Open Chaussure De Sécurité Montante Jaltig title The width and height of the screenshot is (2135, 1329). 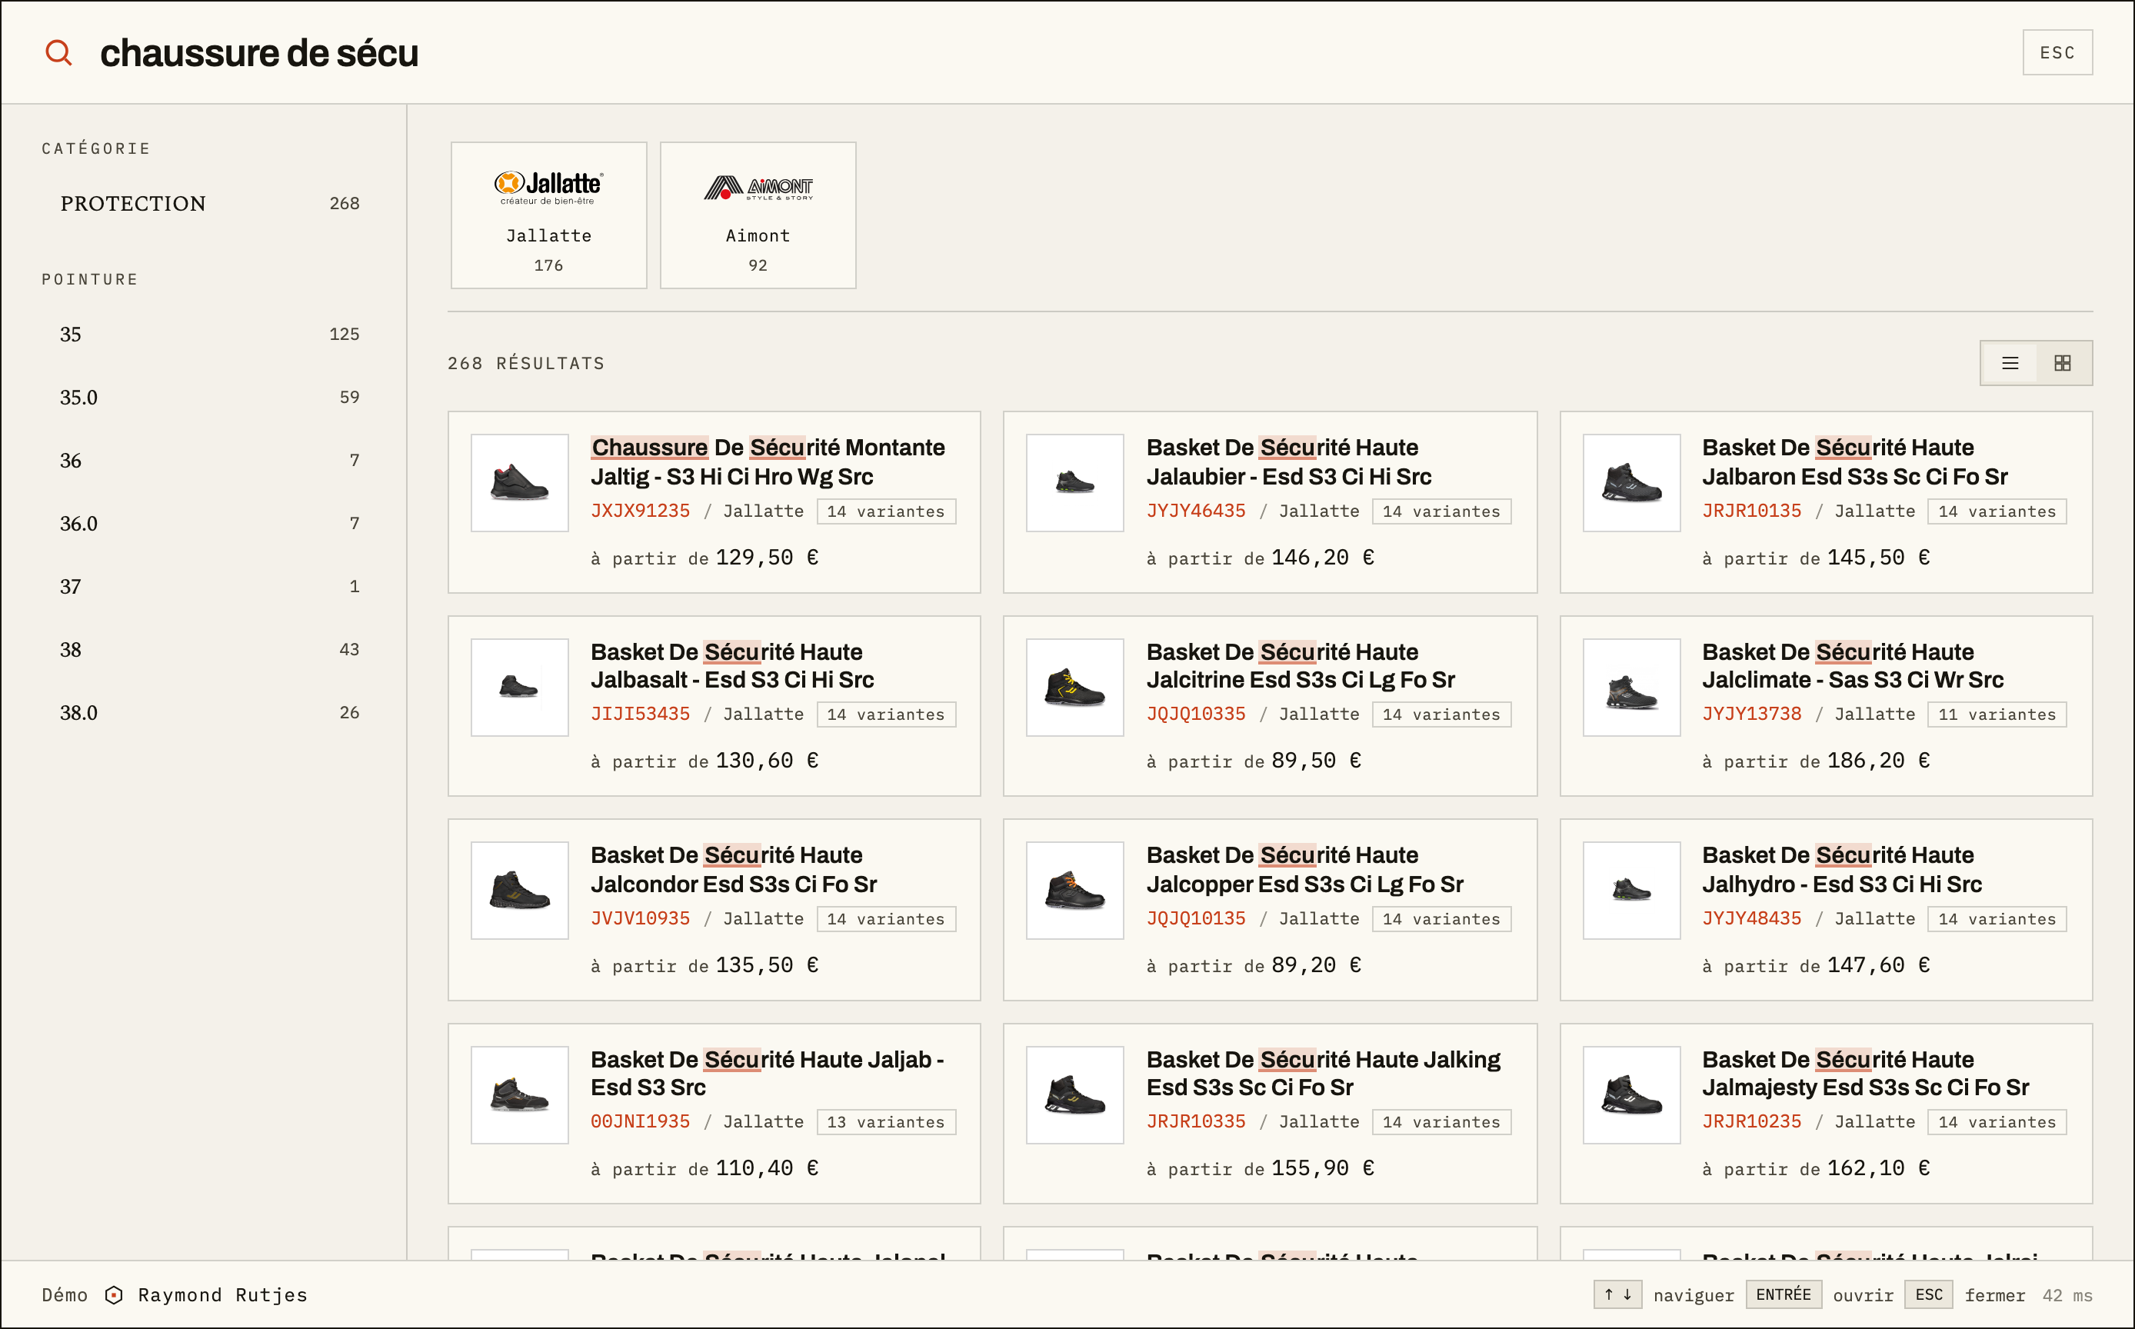pos(768,461)
